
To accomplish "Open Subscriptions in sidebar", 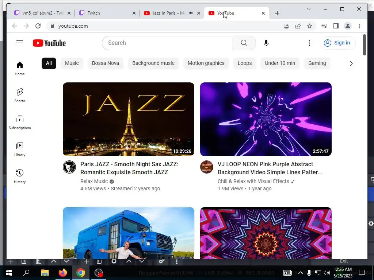I will [20, 122].
